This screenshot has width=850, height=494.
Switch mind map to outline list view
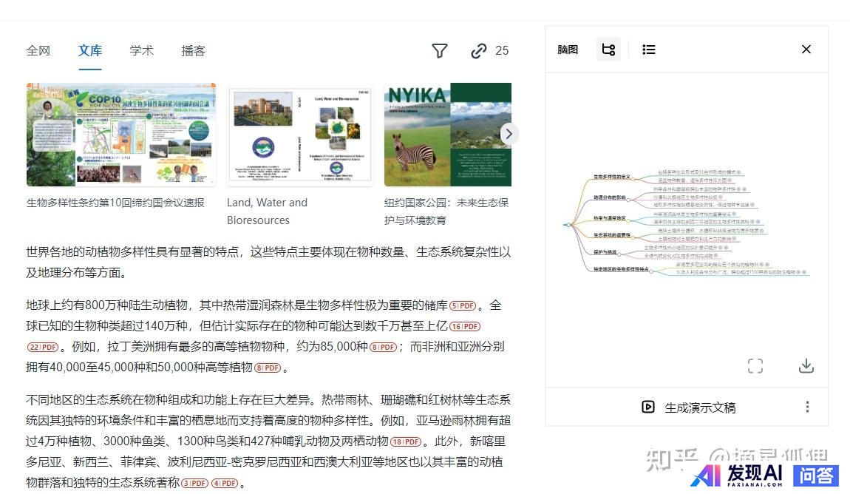649,50
